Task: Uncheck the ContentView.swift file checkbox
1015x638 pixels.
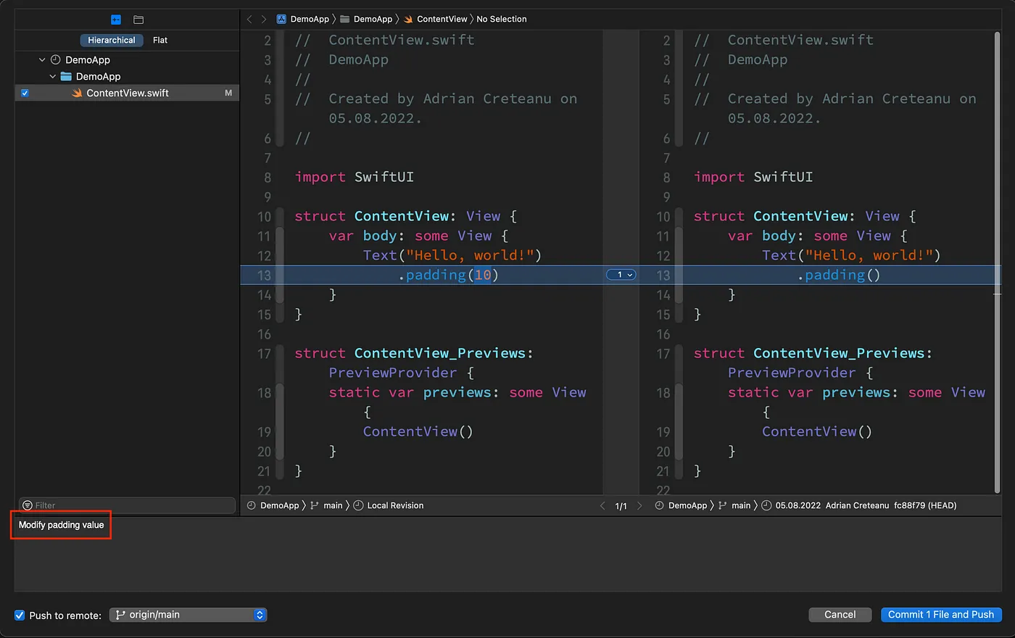Action: (x=25, y=93)
